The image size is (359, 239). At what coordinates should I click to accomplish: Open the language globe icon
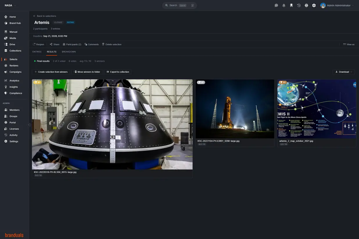point(306,6)
